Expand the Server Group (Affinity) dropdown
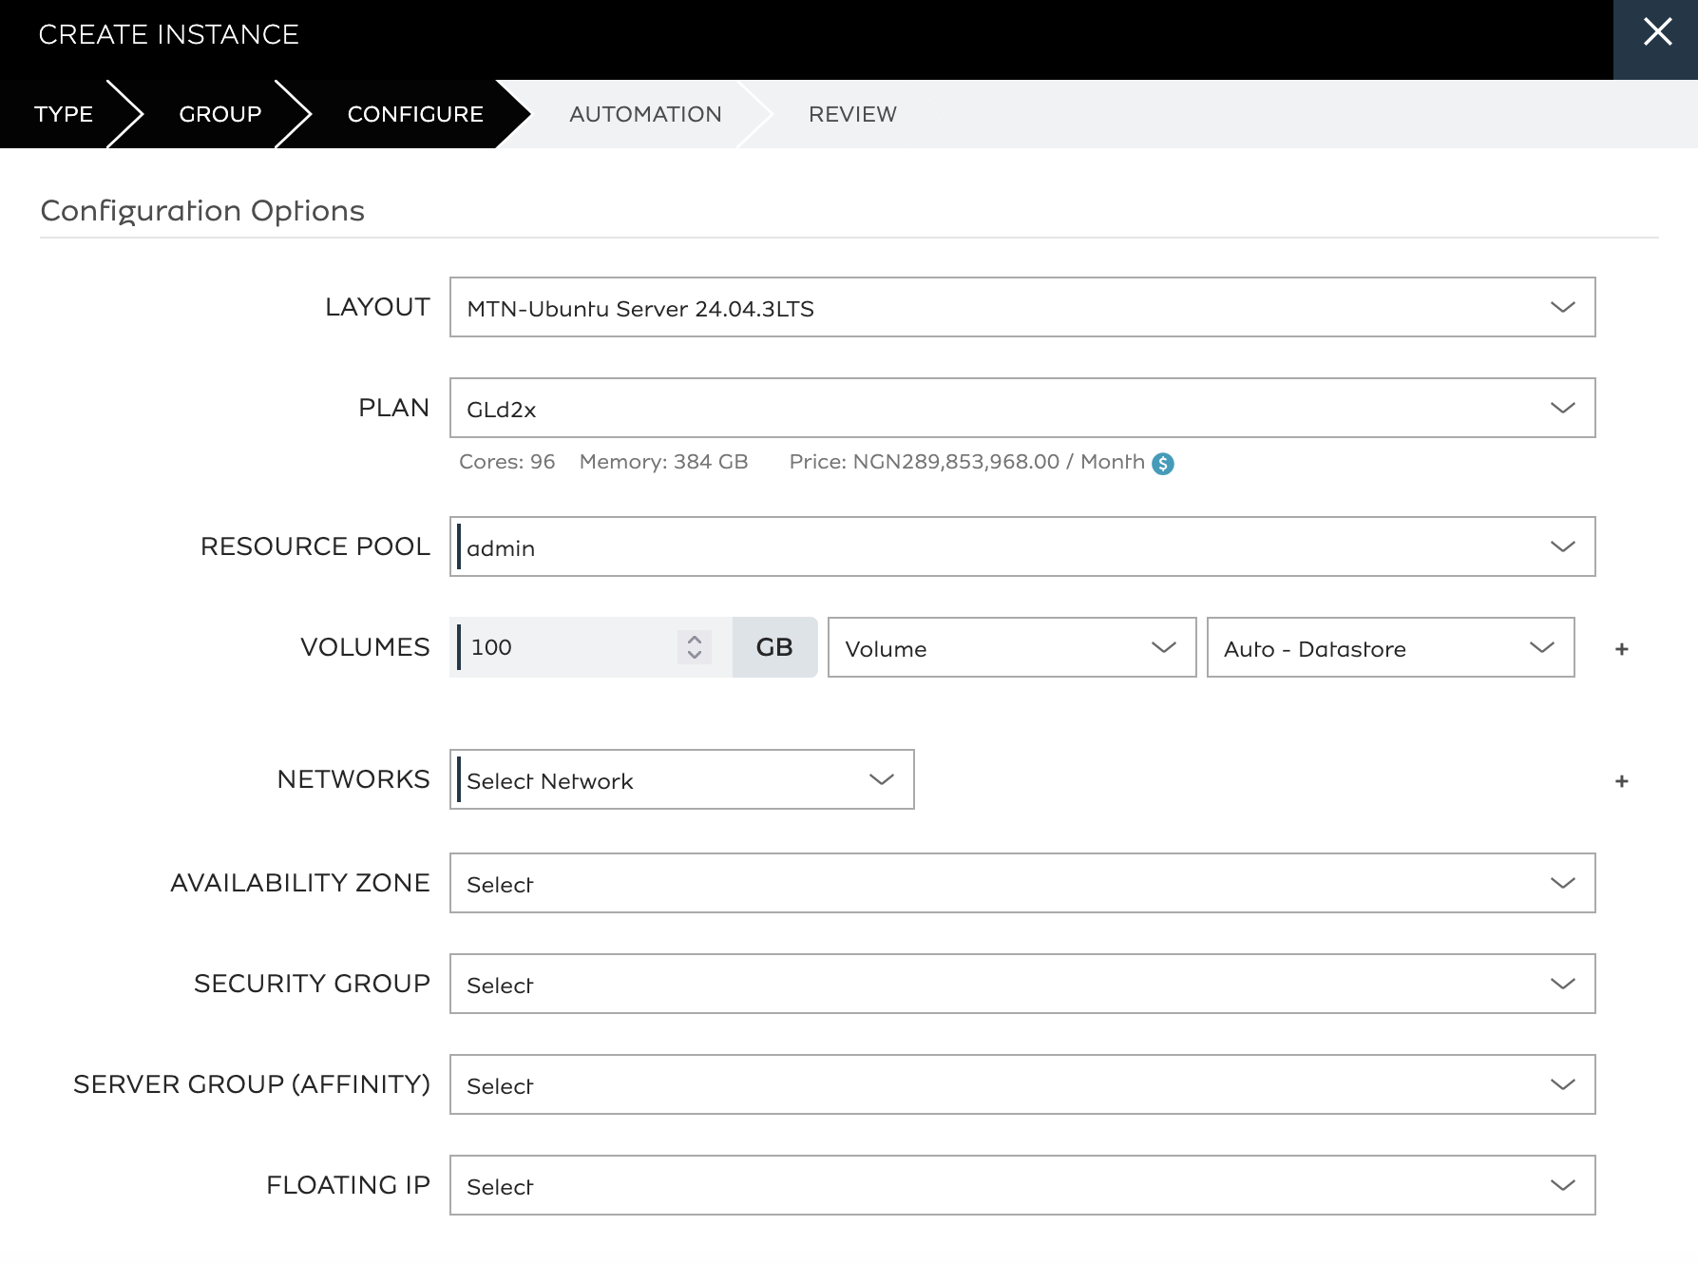Viewport: 1698px width, 1264px height. (x=1021, y=1084)
